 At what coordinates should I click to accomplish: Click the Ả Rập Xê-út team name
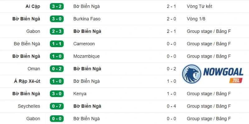tap(27, 81)
